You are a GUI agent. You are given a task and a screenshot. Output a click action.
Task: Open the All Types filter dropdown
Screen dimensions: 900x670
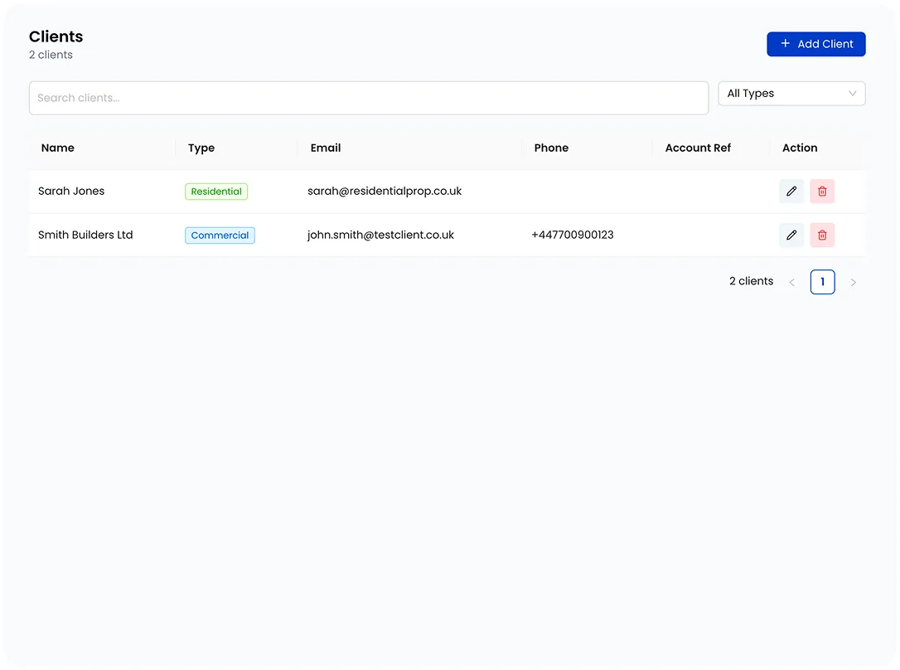(791, 94)
